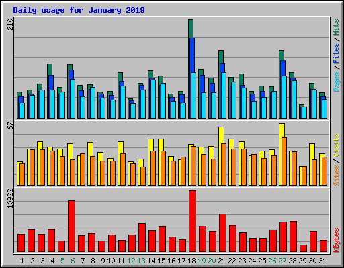Click the red KBytes bar for day 21

pos(222,232)
